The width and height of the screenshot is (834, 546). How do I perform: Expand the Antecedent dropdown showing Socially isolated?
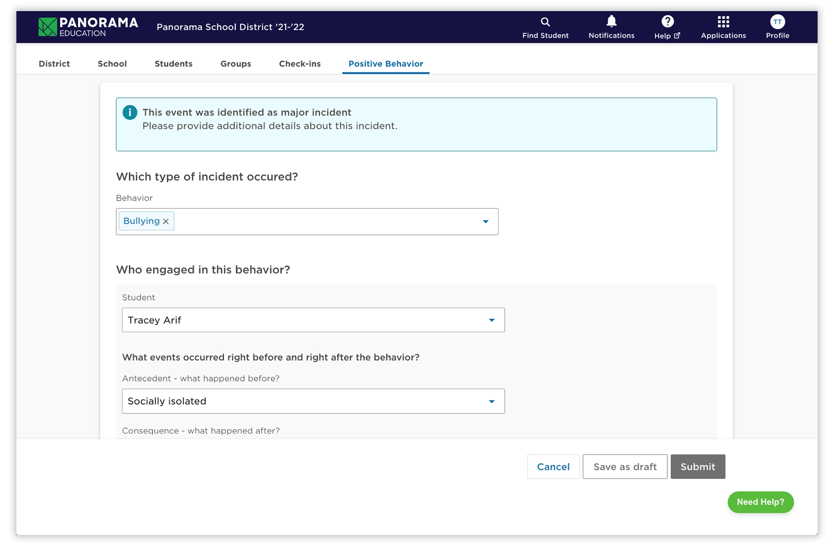313,401
